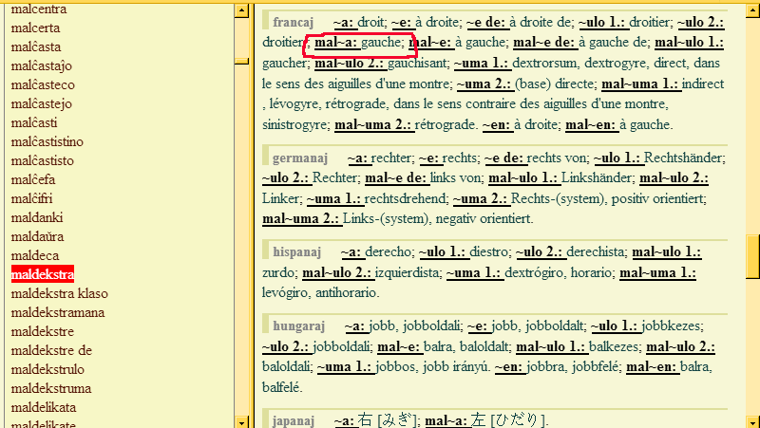Click the mal~uma 1.: link in the hispanaj section
This screenshot has width=760, height=428.
[x=657, y=272]
